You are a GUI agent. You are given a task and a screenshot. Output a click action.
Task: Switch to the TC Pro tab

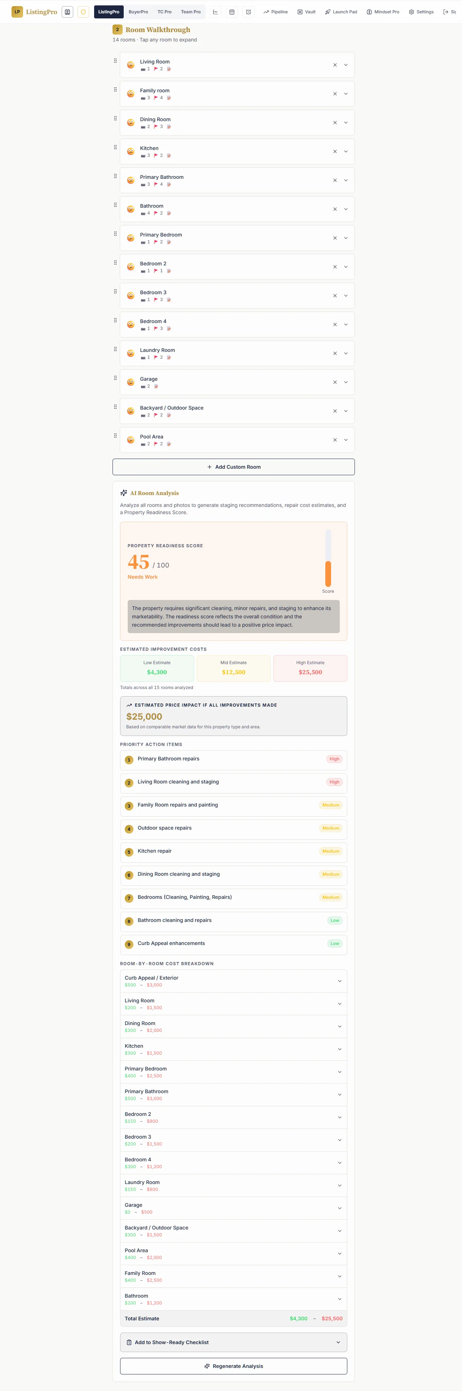click(x=164, y=12)
